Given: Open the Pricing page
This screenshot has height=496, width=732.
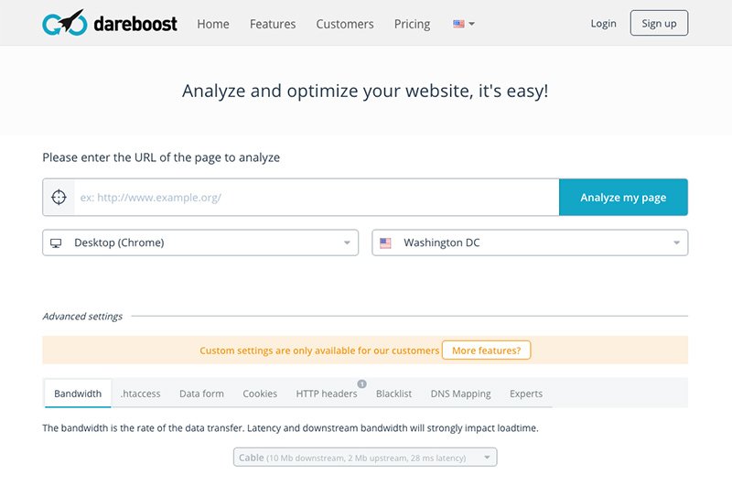Looking at the screenshot, I should (x=412, y=24).
